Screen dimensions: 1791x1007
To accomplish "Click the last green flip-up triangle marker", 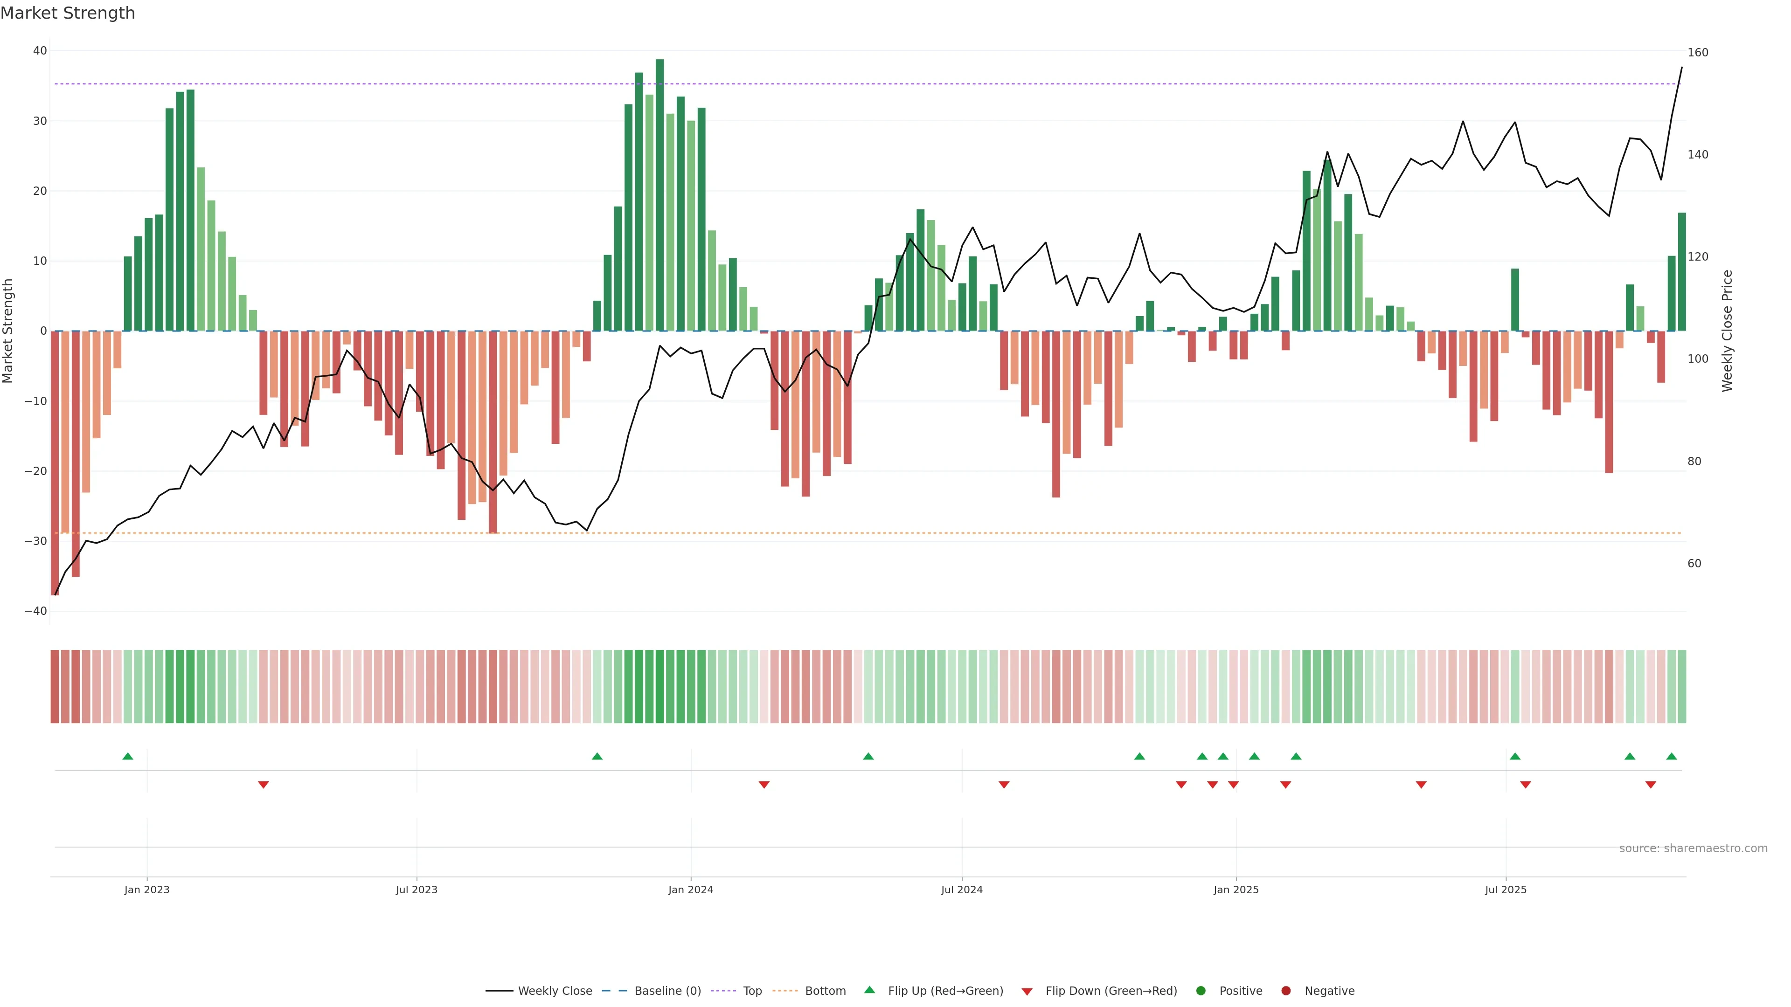I will [1672, 756].
